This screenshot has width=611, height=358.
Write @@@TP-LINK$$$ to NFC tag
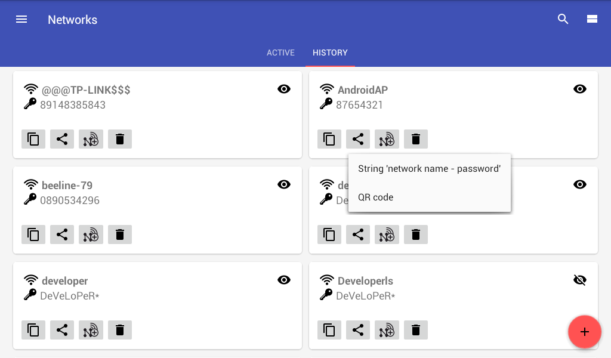91,139
